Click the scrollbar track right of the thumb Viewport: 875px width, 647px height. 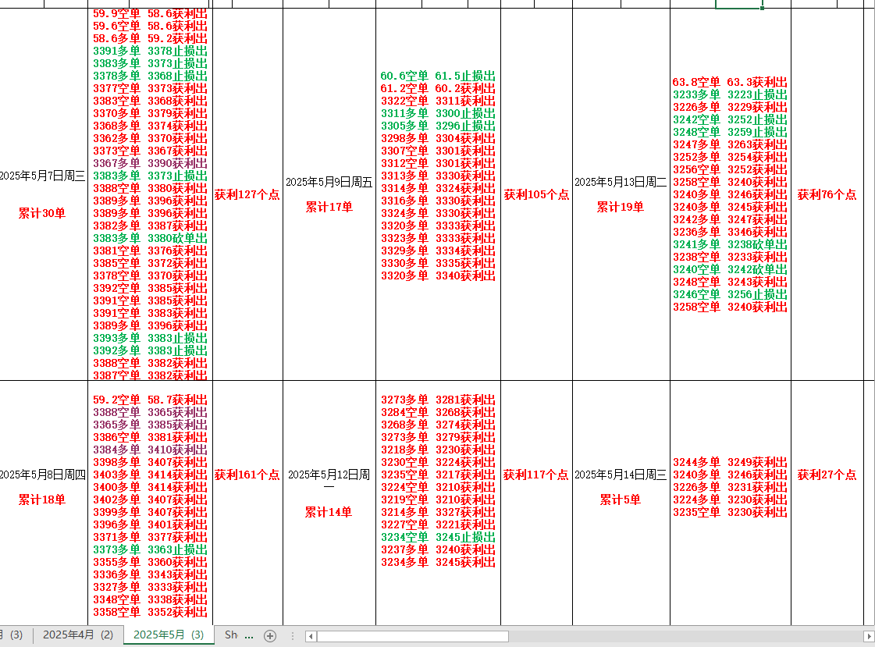685,636
